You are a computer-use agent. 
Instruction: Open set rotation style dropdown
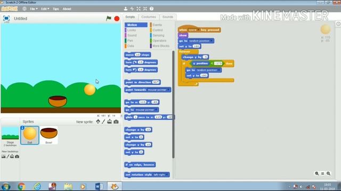(167, 175)
